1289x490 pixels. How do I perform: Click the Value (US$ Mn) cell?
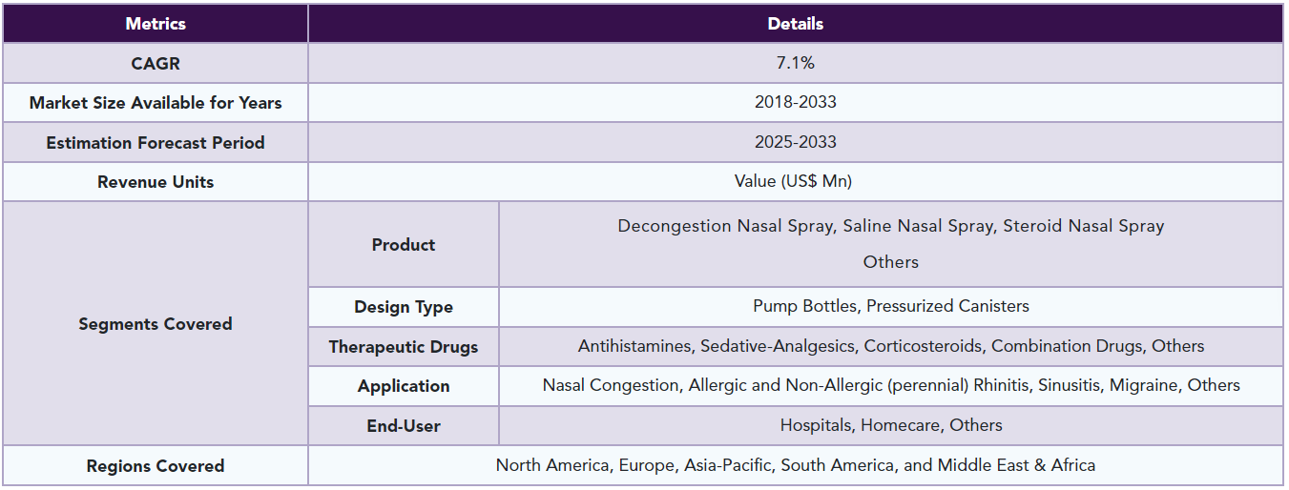(796, 182)
